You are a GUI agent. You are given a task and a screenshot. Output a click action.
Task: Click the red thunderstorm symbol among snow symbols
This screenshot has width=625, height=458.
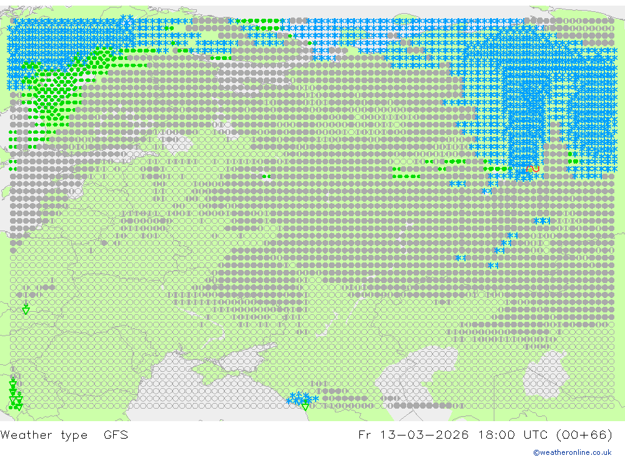click(x=532, y=169)
